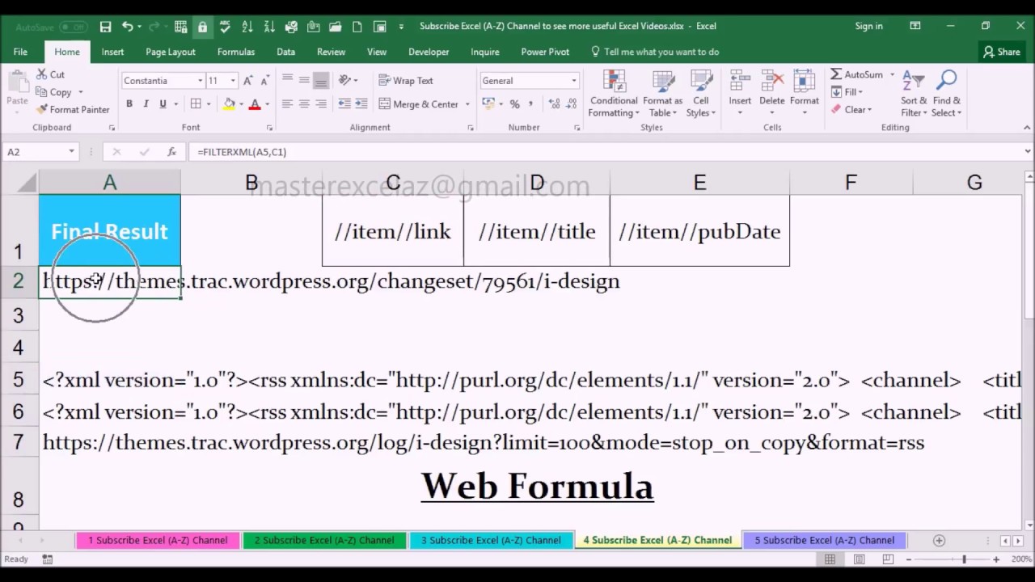Align text to the middle
The image size is (1035, 582).
click(x=304, y=81)
